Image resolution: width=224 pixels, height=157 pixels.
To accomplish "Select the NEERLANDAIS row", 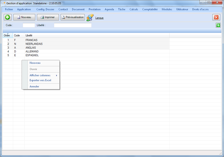I will tap(34, 44).
